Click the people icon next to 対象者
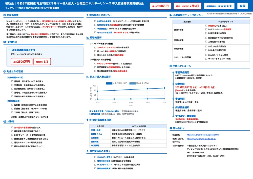This screenshot has height=179, width=253. (5, 121)
